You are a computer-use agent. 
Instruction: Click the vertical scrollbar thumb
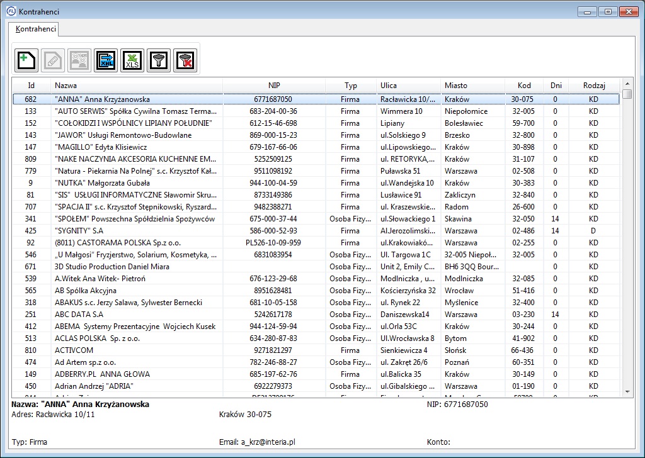click(x=627, y=94)
